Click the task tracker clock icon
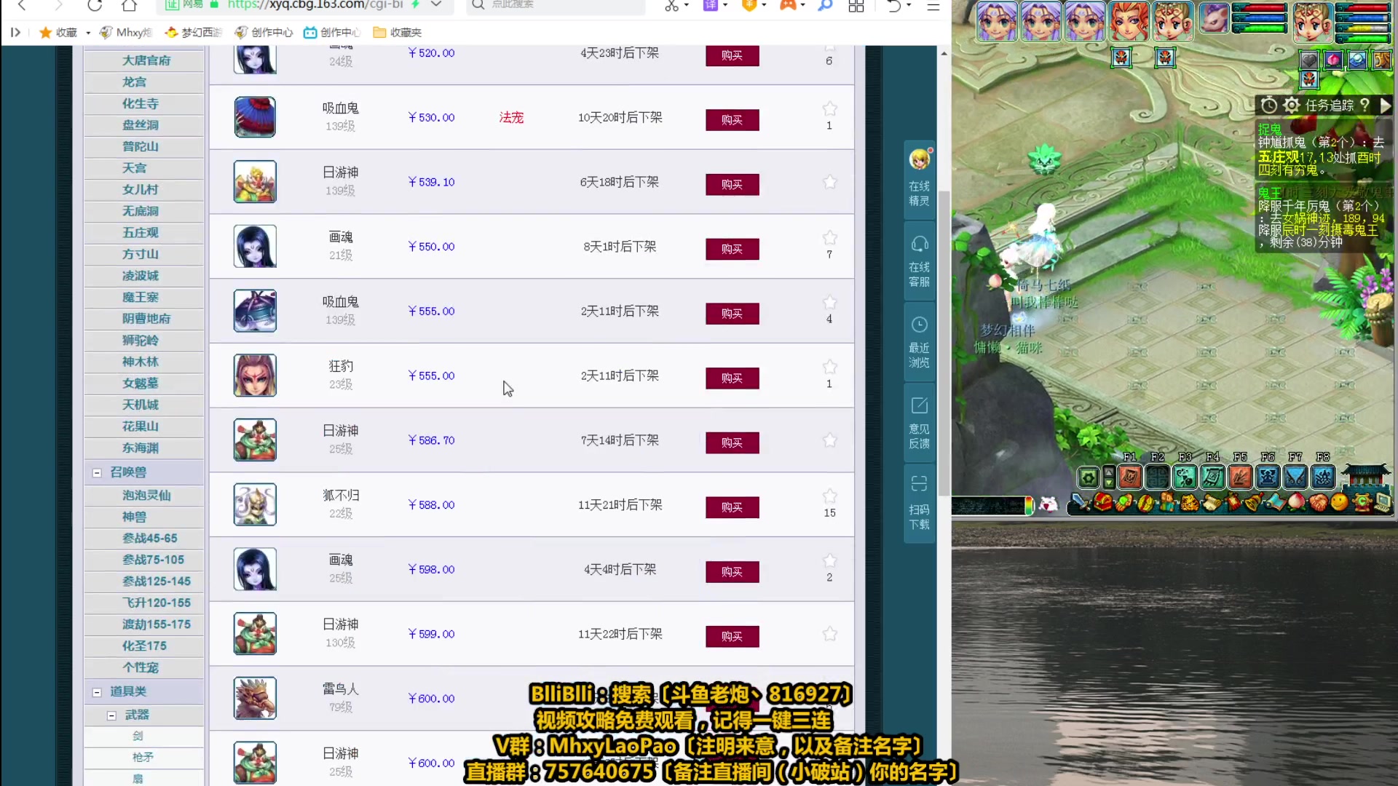The height and width of the screenshot is (786, 1398). pos(1268,106)
